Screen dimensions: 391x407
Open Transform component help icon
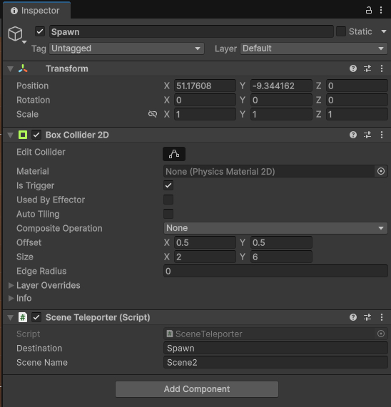pyautogui.click(x=353, y=68)
